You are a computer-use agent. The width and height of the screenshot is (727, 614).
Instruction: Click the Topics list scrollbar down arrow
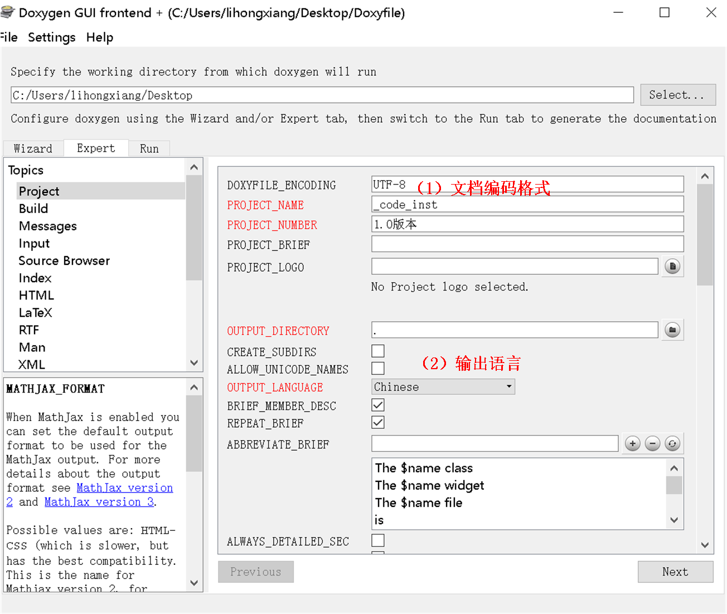click(x=194, y=362)
